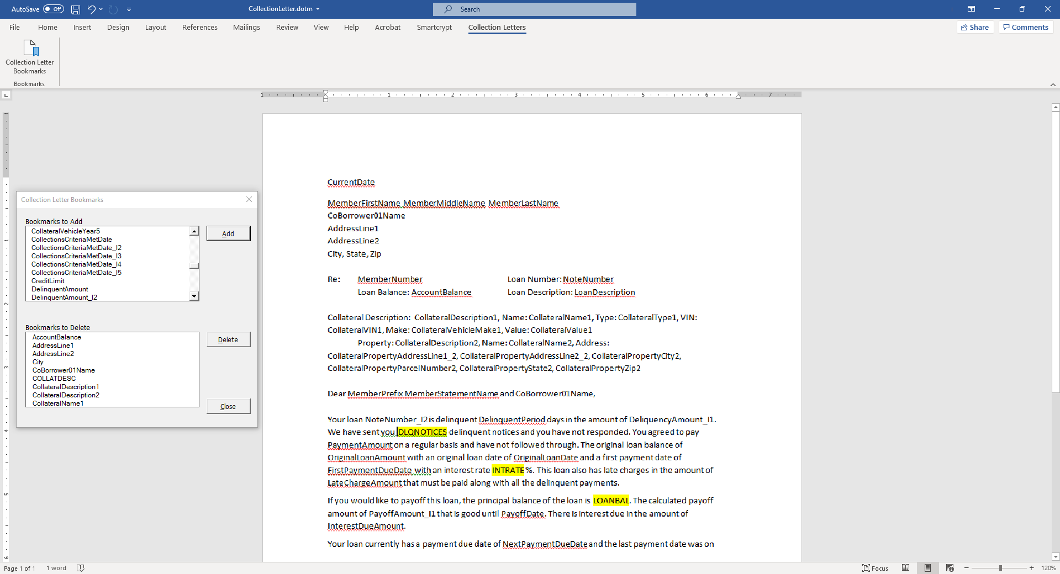
Task: Click the Save icon in title bar
Action: (76, 9)
